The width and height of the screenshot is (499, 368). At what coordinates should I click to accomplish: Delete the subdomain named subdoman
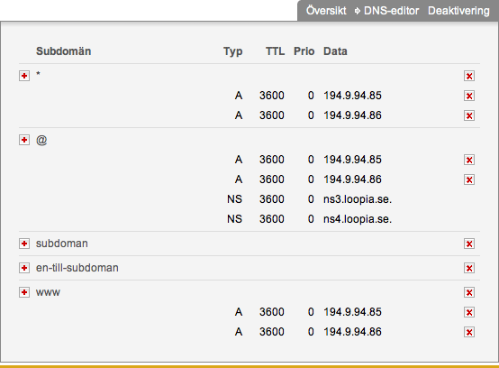469,244
